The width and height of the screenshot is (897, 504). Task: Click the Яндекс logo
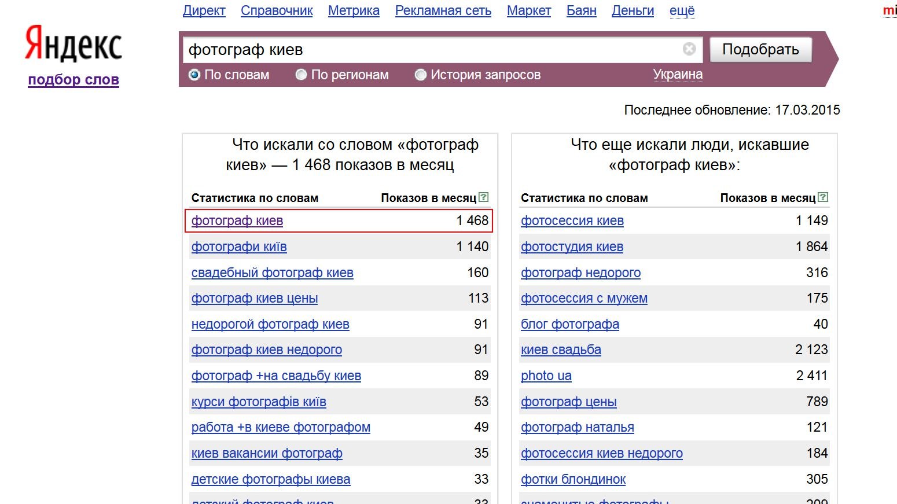click(73, 44)
